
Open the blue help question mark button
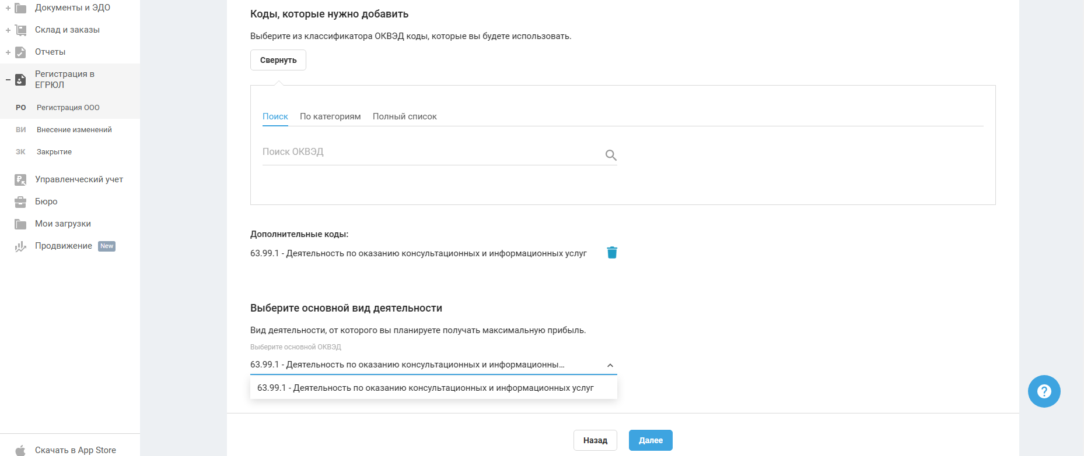[x=1044, y=391]
